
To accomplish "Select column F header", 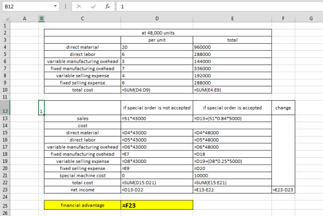I will tap(283, 18).
